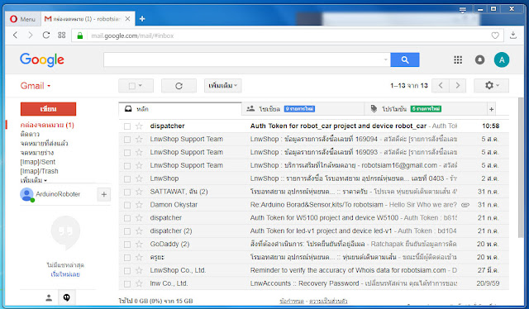Star the robot_car dispatcher email
This screenshot has height=309, width=529.
[x=139, y=126]
